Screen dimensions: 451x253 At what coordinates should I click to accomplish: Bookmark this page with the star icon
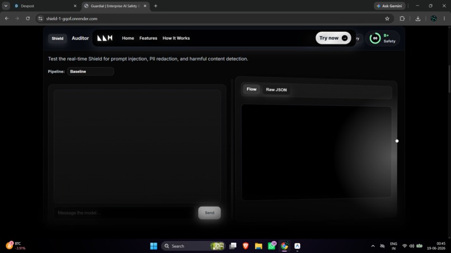coord(387,18)
